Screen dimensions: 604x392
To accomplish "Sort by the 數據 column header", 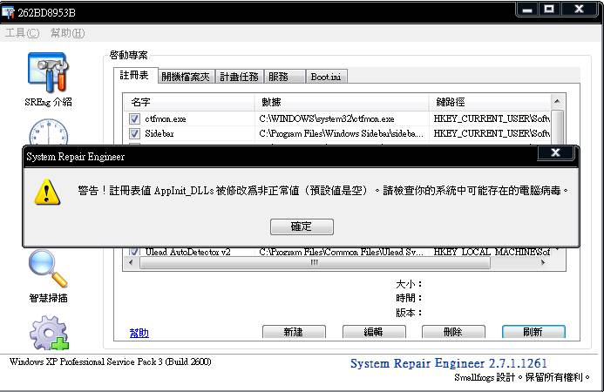I will click(x=342, y=102).
